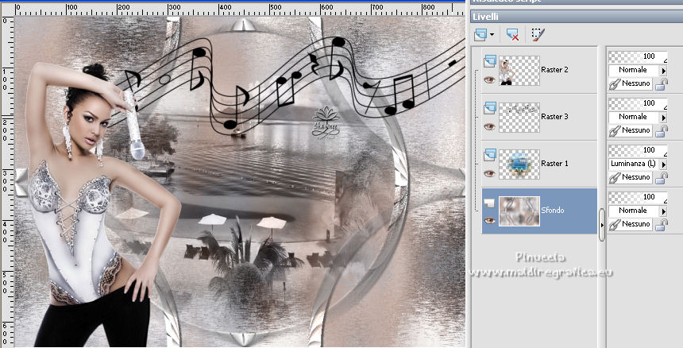683x348 pixels.
Task: Open the Normale blend mode dropdown for Raster 3
Action: tap(633, 117)
